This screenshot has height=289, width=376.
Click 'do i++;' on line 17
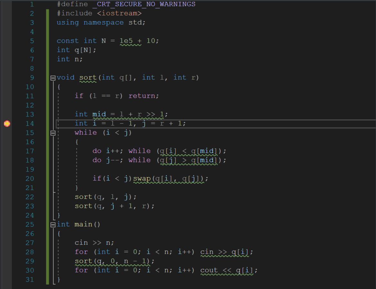108,151
